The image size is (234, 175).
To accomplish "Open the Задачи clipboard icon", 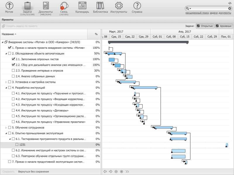I will tap(27, 6).
